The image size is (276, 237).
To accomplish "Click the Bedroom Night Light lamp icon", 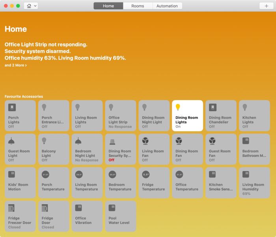I will [x=78, y=141].
